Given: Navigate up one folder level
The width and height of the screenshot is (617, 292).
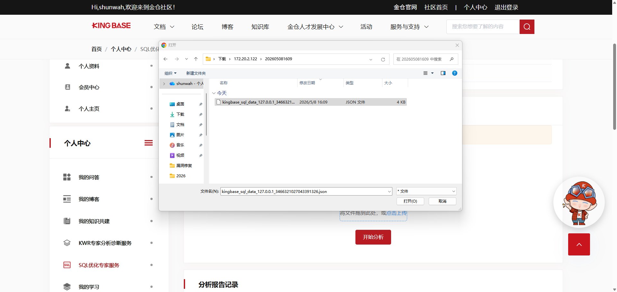Looking at the screenshot, I should click(x=196, y=59).
